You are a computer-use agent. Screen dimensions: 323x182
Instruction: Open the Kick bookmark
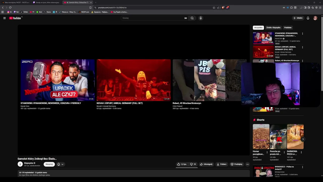(x=39, y=12)
